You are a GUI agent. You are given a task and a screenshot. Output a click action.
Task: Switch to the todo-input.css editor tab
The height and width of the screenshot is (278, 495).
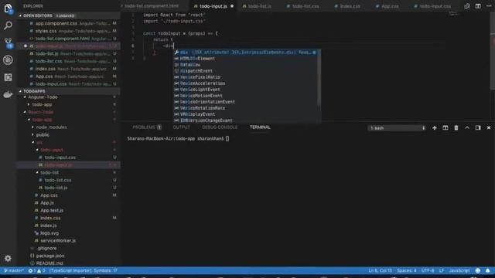pyautogui.click(x=435, y=6)
